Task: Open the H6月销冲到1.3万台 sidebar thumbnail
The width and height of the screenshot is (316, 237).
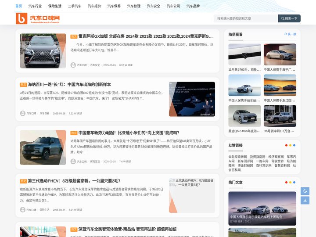Action: [x=280, y=116]
